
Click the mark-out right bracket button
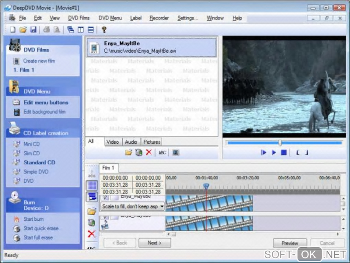pyautogui.click(x=307, y=153)
